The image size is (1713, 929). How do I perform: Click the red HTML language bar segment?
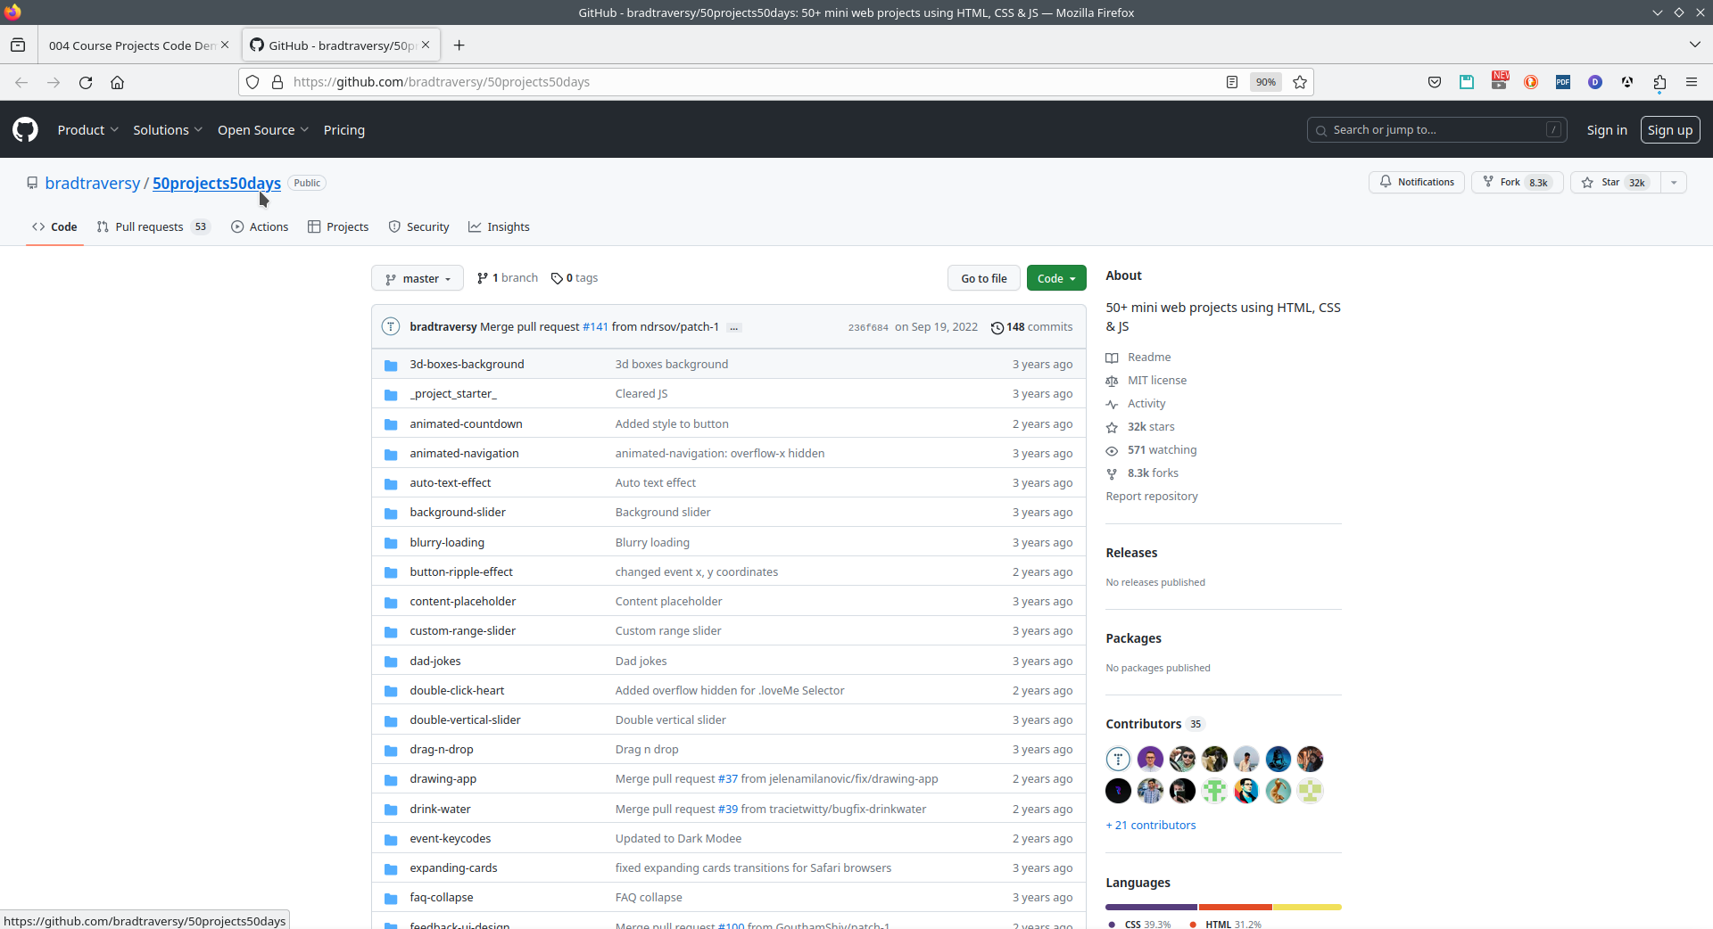tap(1236, 908)
